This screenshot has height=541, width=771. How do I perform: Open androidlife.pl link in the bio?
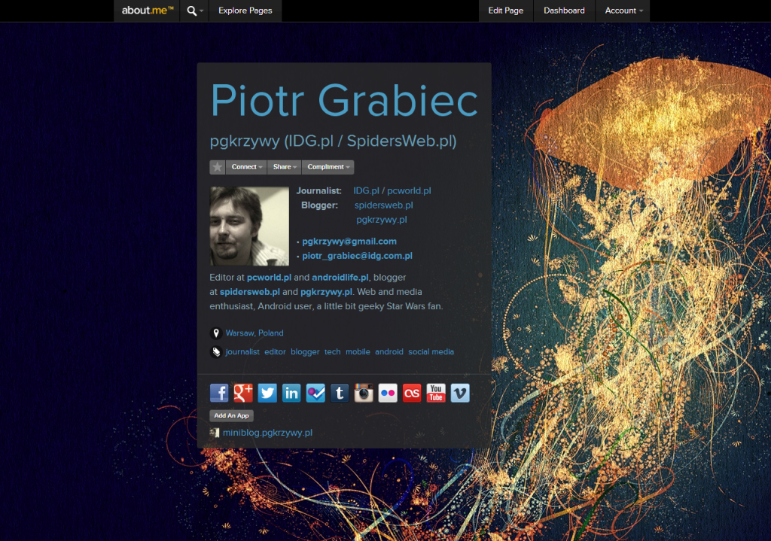coord(340,277)
